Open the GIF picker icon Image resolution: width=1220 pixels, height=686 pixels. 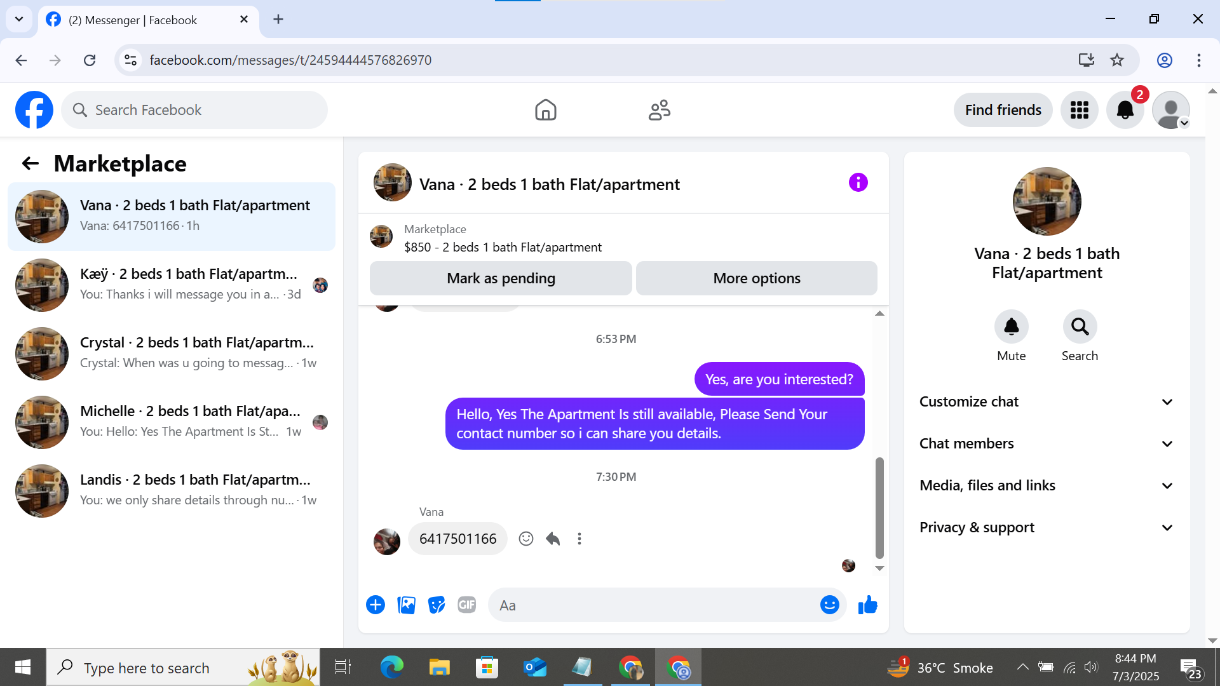click(467, 605)
